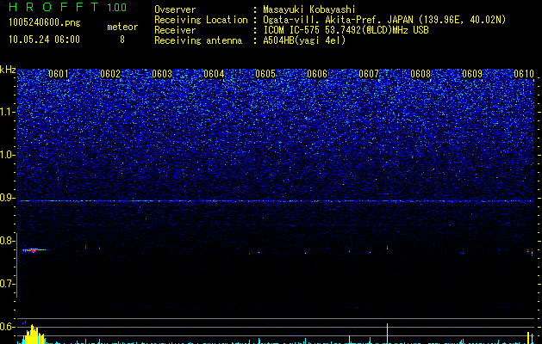This screenshot has height=344, width=542.
Task: Select the A504HB(yagi 4el) antenna text
Action: click(304, 40)
